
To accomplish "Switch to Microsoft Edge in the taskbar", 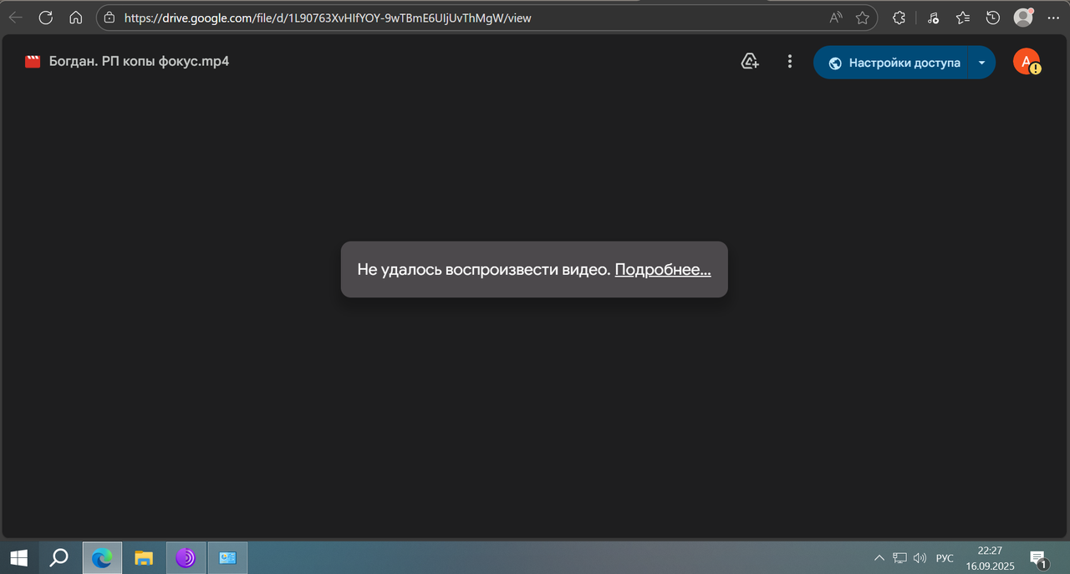I will pos(102,557).
